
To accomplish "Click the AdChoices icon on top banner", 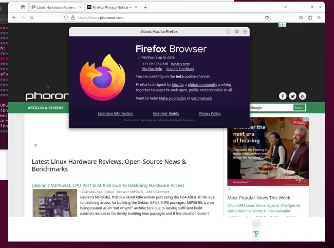I will (x=281, y=25).
